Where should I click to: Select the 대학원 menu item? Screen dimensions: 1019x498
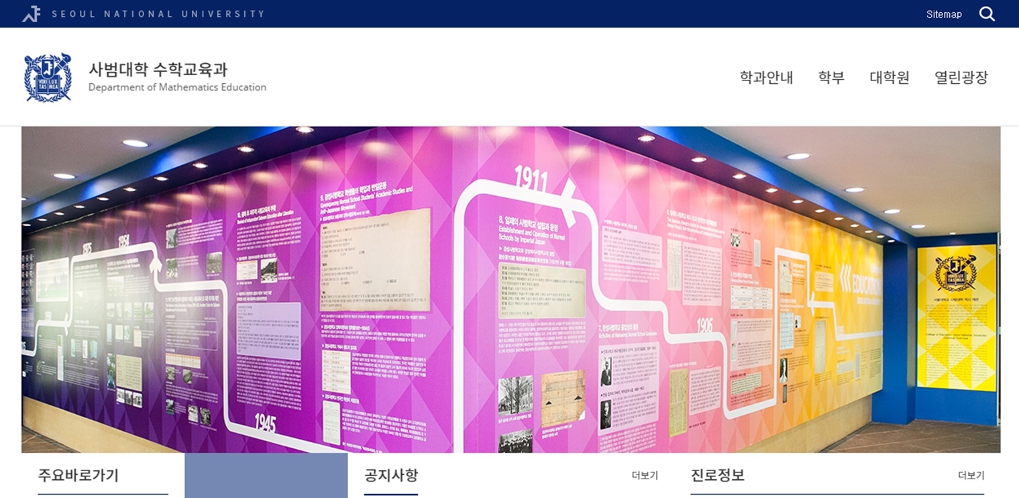click(x=889, y=77)
